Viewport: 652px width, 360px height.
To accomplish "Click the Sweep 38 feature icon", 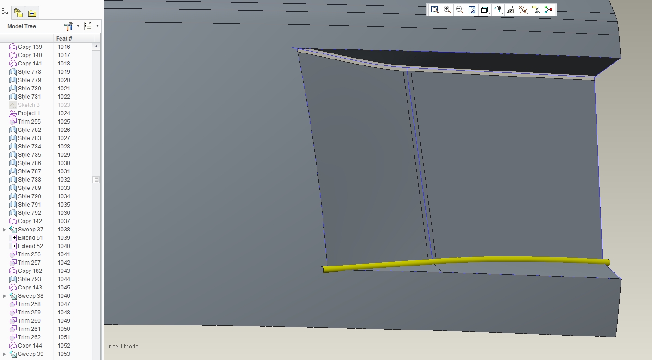I will click(13, 296).
